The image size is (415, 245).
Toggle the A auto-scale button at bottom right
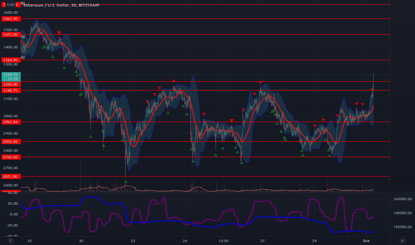click(402, 241)
